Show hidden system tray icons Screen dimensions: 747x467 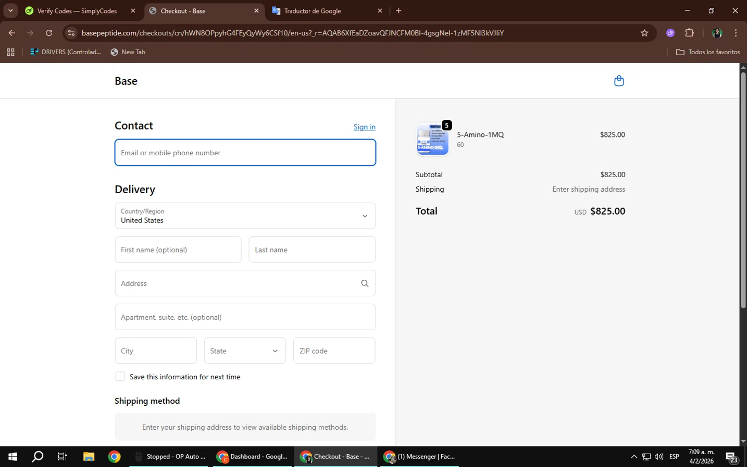coord(633,457)
